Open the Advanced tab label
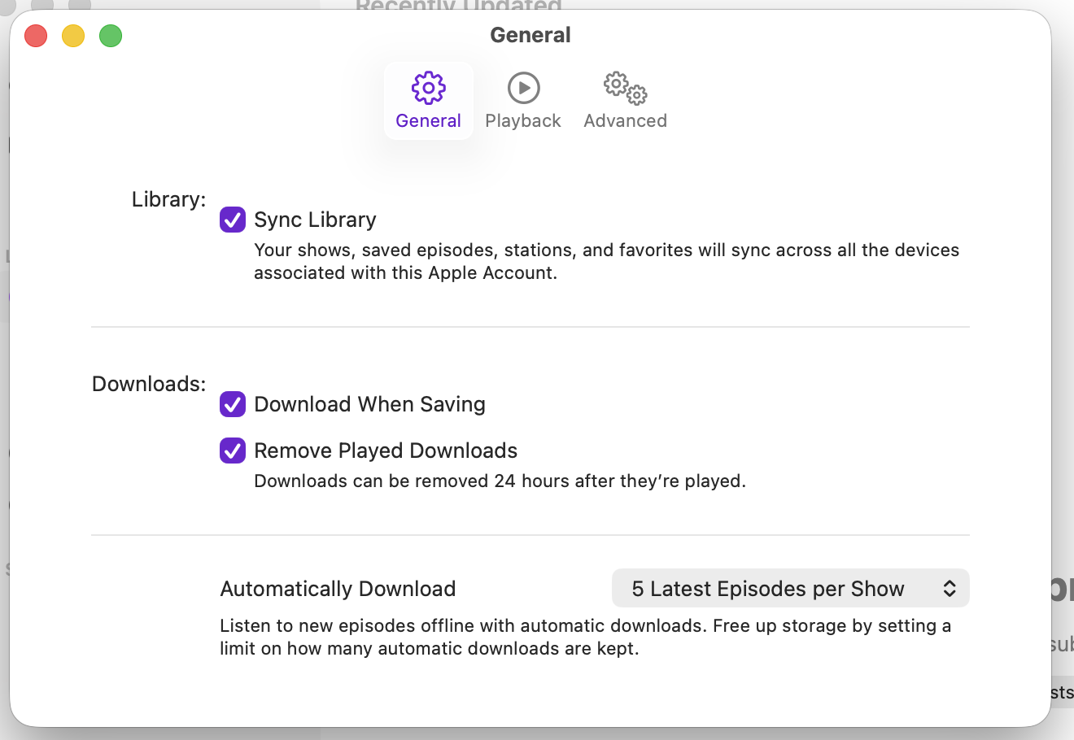The height and width of the screenshot is (740, 1074). (x=625, y=120)
